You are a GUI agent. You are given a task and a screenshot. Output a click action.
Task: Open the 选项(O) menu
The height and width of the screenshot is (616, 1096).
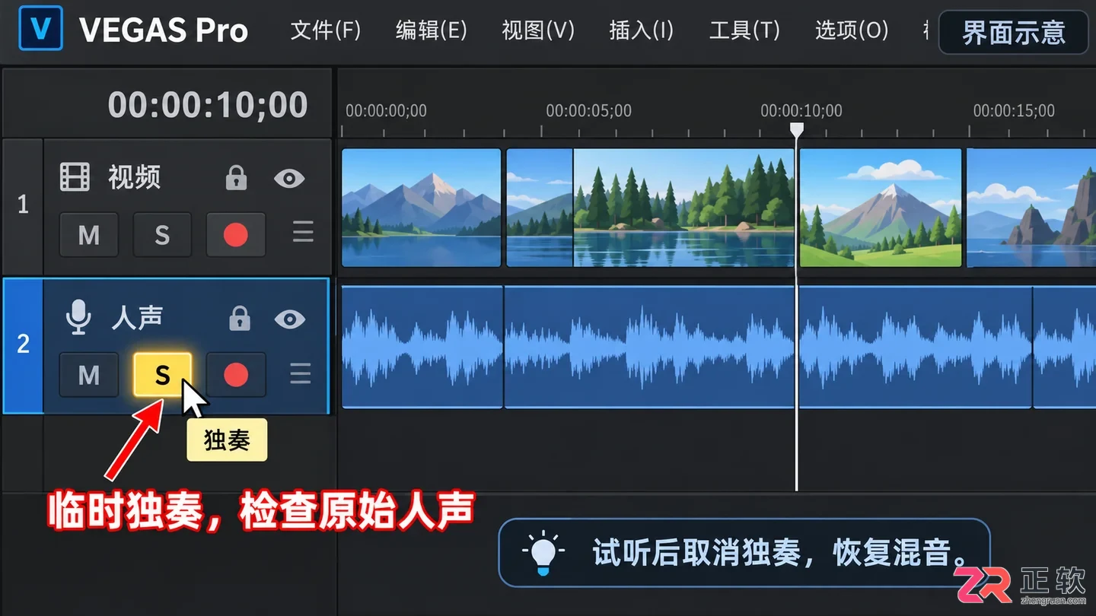(852, 30)
